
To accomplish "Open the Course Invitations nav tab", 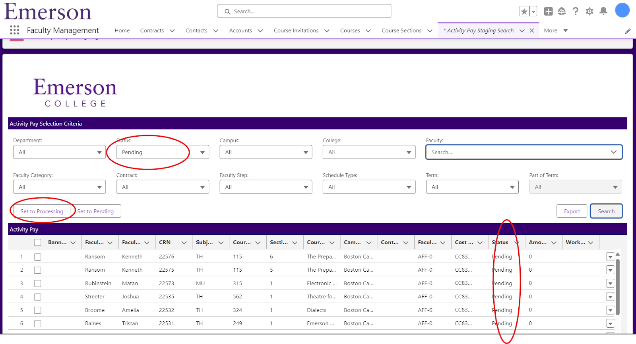I will click(x=296, y=31).
